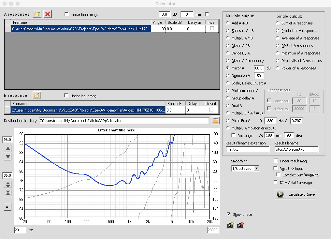331x239 pixels.
Task: Add chart snapshot with green-plus camera
Action: click(230, 225)
